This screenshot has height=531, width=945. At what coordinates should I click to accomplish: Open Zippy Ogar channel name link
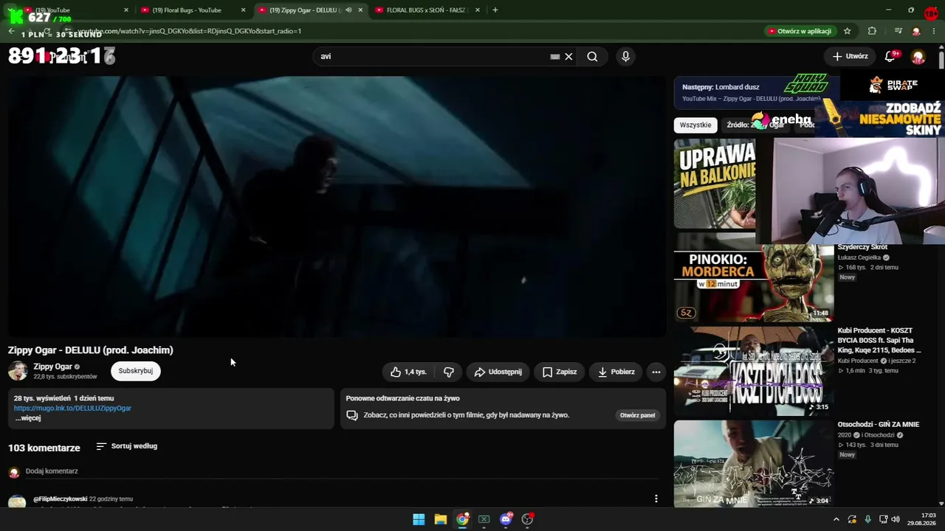pyautogui.click(x=52, y=367)
